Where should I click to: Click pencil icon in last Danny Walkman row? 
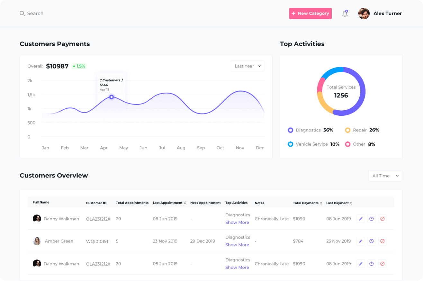coord(361,264)
